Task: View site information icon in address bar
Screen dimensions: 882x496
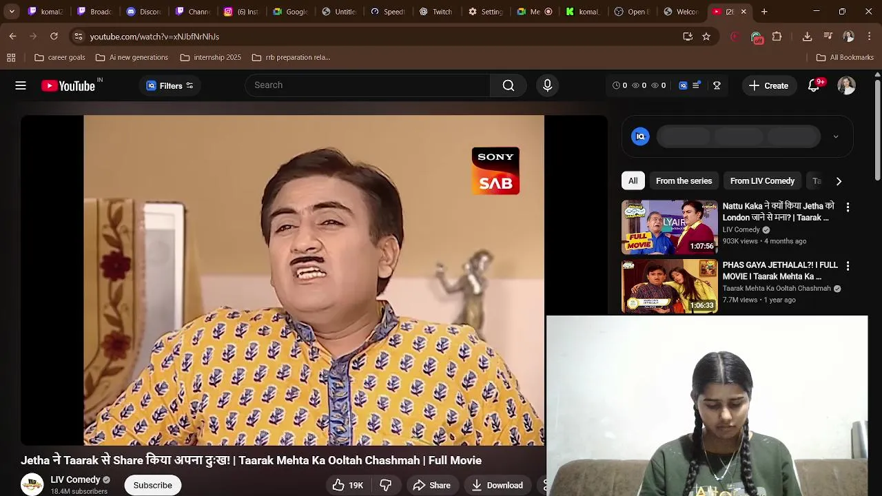Action: pyautogui.click(x=78, y=37)
